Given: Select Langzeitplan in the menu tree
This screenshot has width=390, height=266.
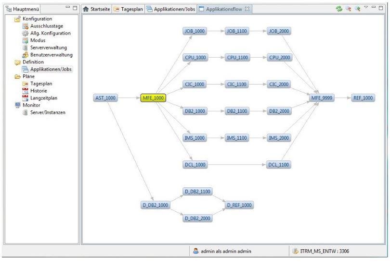Looking at the screenshot, I should point(44,98).
